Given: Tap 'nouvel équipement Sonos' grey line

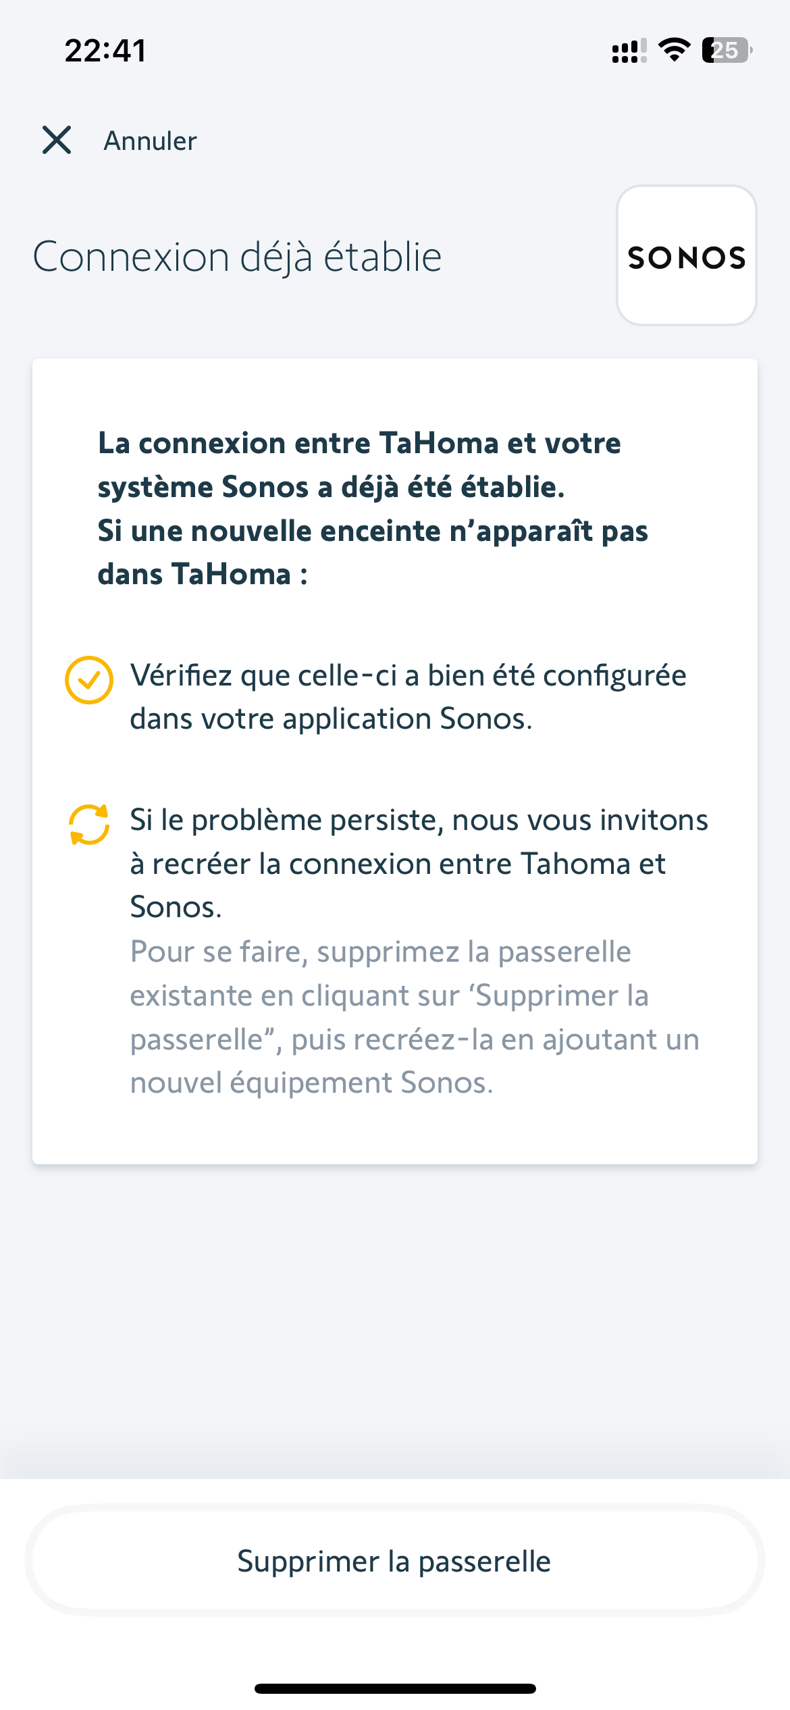Looking at the screenshot, I should 311,1083.
